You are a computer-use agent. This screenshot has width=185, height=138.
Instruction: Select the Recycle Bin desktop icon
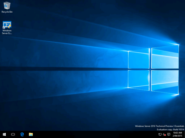[x=7, y=5]
